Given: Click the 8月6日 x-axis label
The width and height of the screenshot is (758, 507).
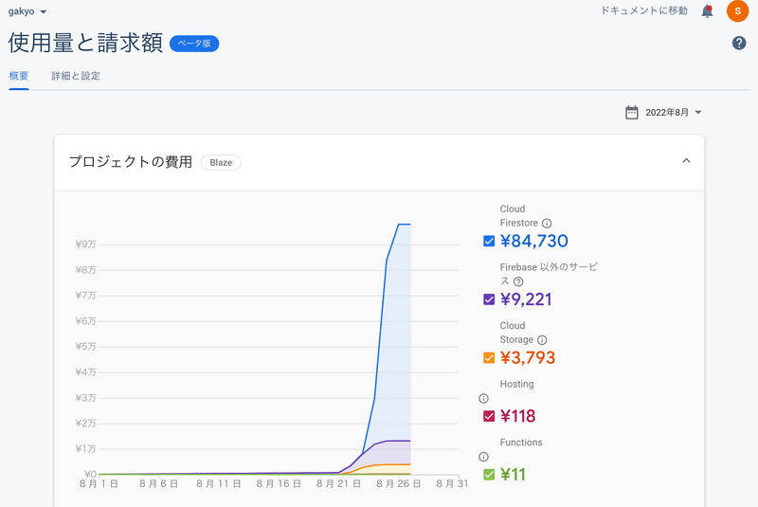Looking at the screenshot, I should coord(158,484).
